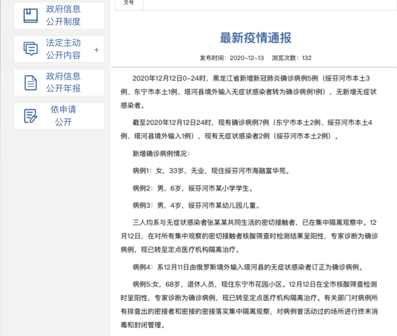Click the 新增确诊病例情况 subheading line
The image size is (397, 336).
coord(161,153)
